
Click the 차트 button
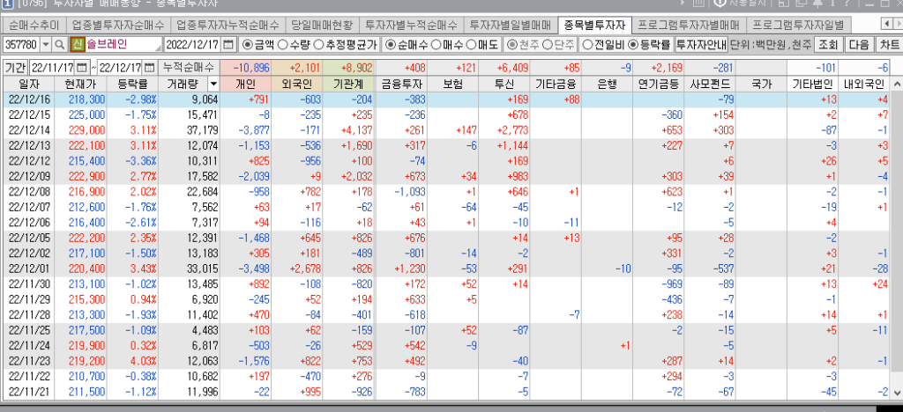click(x=889, y=44)
